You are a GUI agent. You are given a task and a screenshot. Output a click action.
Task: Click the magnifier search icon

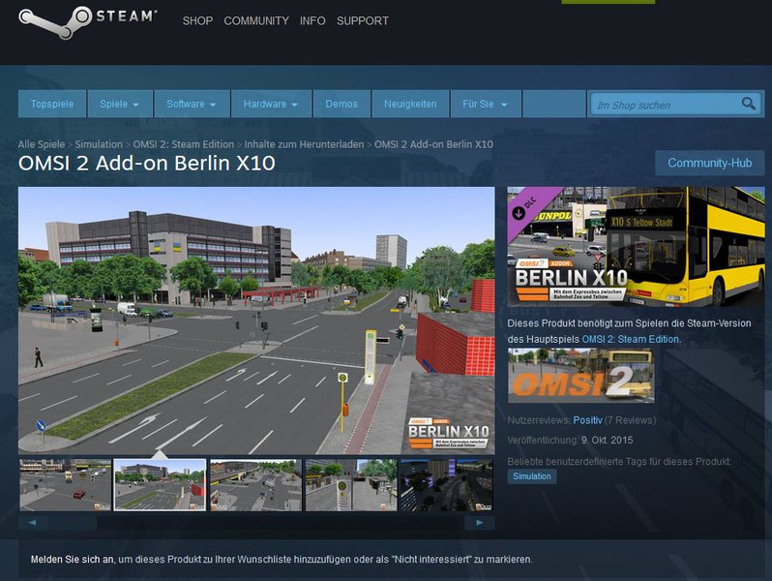click(x=748, y=104)
